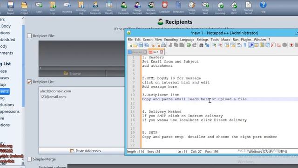Open Notepad++ Macro menu
This screenshot has height=168, width=298.
point(225,40)
